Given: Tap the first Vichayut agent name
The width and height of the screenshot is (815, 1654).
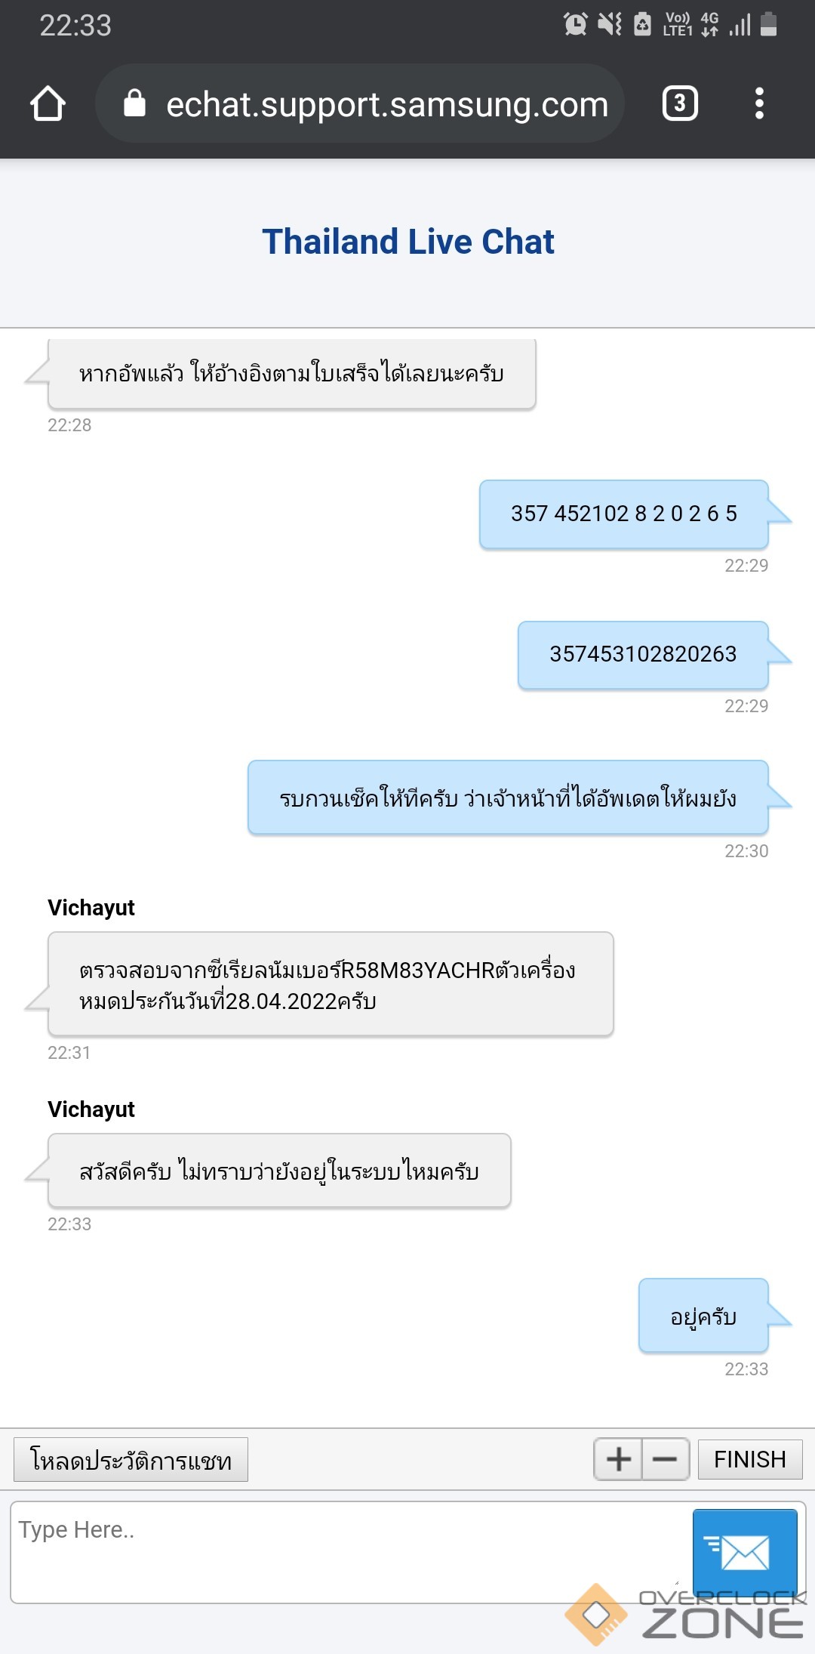Looking at the screenshot, I should pos(91,908).
